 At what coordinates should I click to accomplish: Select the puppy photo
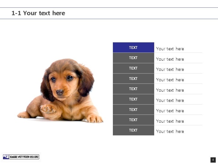60,91
